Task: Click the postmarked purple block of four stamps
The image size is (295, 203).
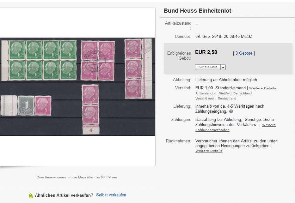Action: click(x=97, y=60)
